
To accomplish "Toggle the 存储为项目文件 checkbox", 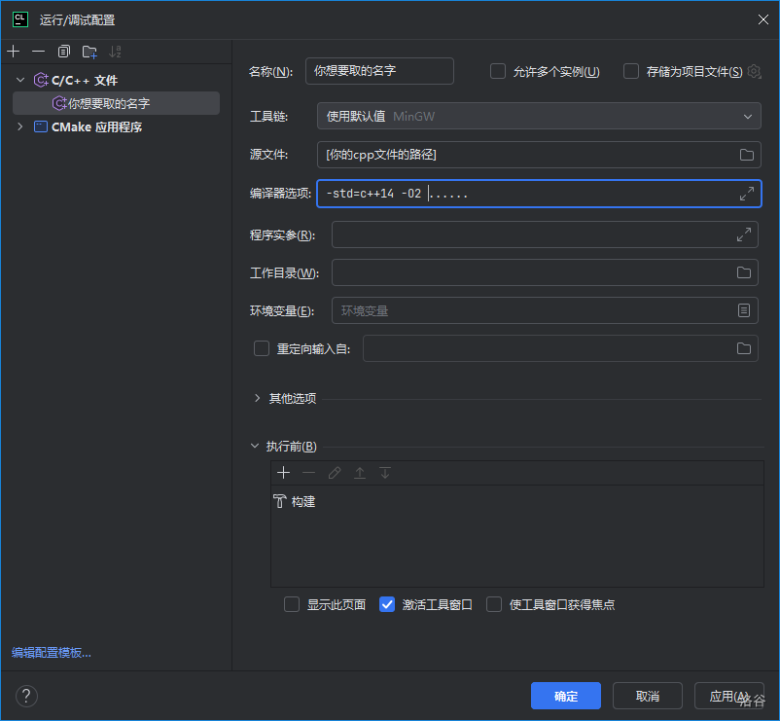I will (x=631, y=71).
